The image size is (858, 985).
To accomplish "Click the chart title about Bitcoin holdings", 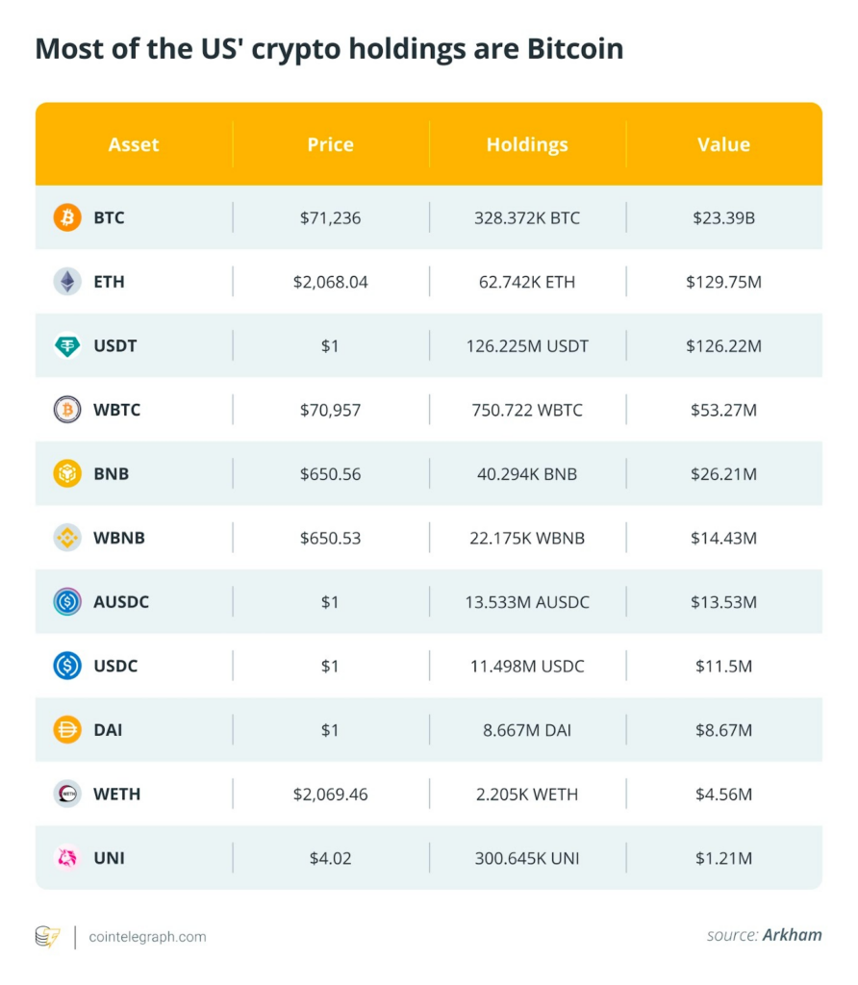I will pyautogui.click(x=329, y=49).
